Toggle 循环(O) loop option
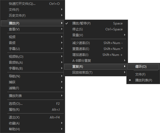This screenshot has width=160, height=133. [x=143, y=67]
